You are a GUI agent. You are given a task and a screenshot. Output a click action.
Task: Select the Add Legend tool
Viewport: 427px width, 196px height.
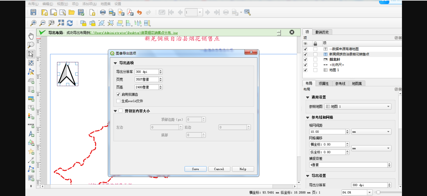click(31, 116)
